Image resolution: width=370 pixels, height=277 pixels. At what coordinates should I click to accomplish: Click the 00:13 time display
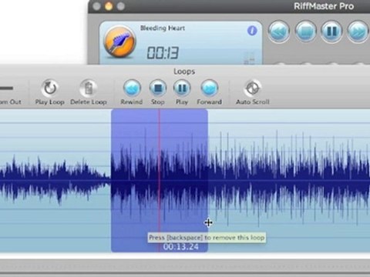click(x=163, y=53)
